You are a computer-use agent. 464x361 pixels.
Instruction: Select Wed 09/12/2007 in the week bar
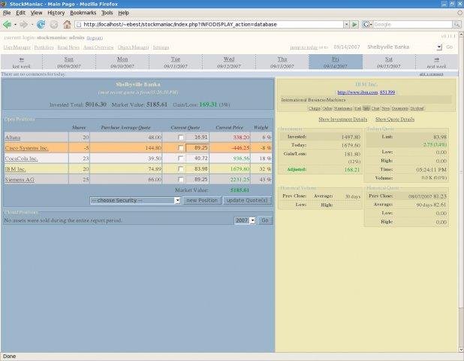click(229, 62)
